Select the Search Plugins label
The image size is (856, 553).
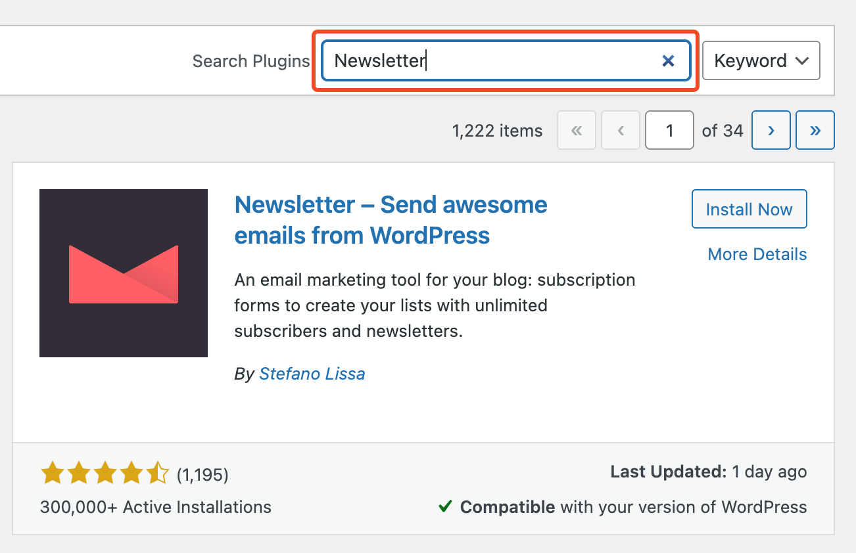250,60
